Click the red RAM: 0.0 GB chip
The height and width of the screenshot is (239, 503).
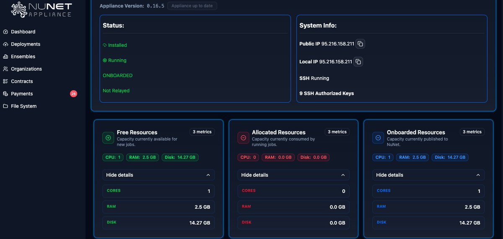point(278,157)
